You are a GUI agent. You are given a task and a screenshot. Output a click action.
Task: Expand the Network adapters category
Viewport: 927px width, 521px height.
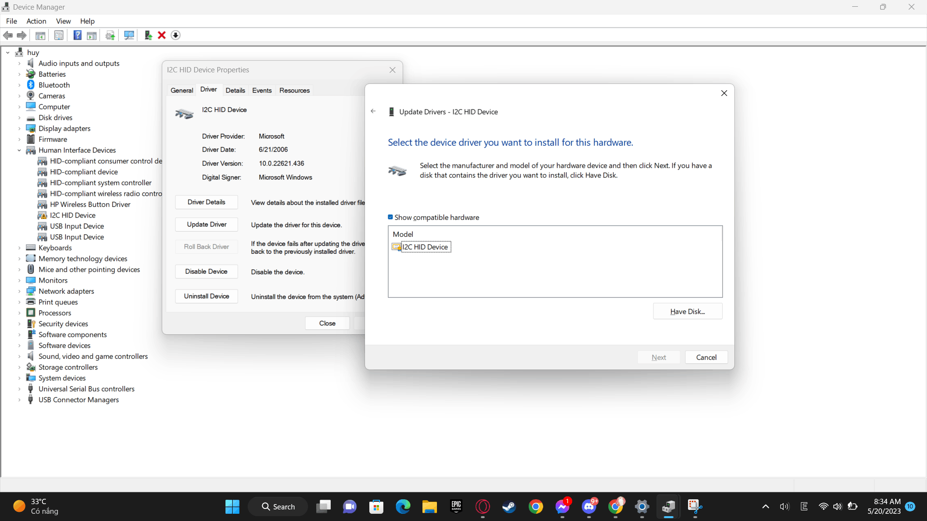click(19, 291)
